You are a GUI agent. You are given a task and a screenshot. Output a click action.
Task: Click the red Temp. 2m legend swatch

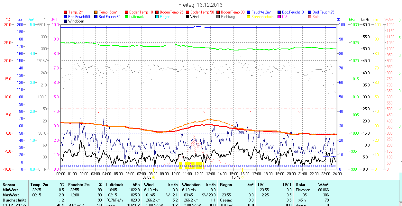pyautogui.click(x=66, y=12)
